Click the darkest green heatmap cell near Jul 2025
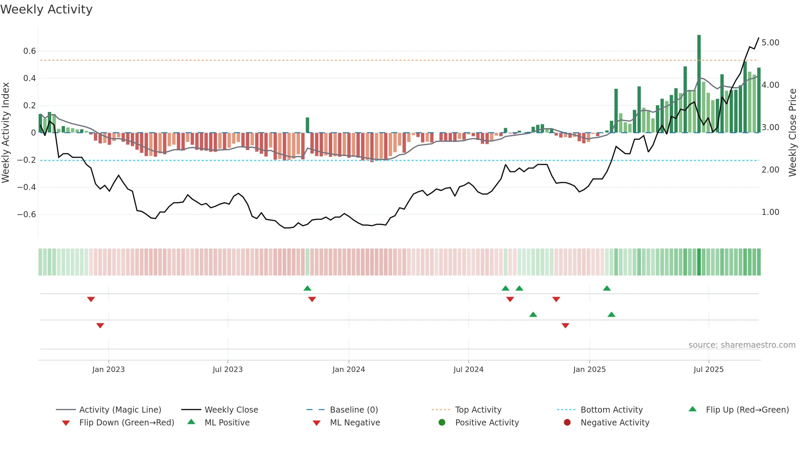The height and width of the screenshot is (454, 807). pos(699,262)
